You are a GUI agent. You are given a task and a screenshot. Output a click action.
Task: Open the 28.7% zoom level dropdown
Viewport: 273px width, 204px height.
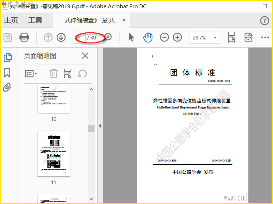[x=204, y=37]
